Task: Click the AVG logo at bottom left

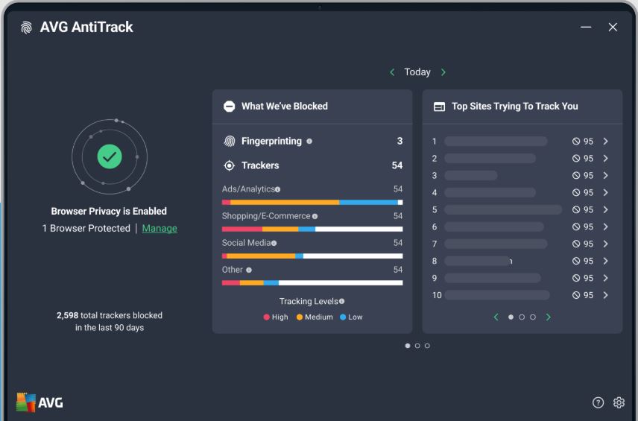Action: tap(40, 402)
